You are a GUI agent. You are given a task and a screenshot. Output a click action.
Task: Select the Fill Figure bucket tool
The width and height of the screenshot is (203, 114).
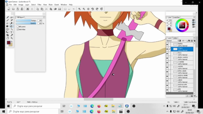click(11, 26)
